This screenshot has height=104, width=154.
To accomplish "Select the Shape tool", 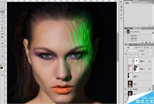I will tap(2, 56).
